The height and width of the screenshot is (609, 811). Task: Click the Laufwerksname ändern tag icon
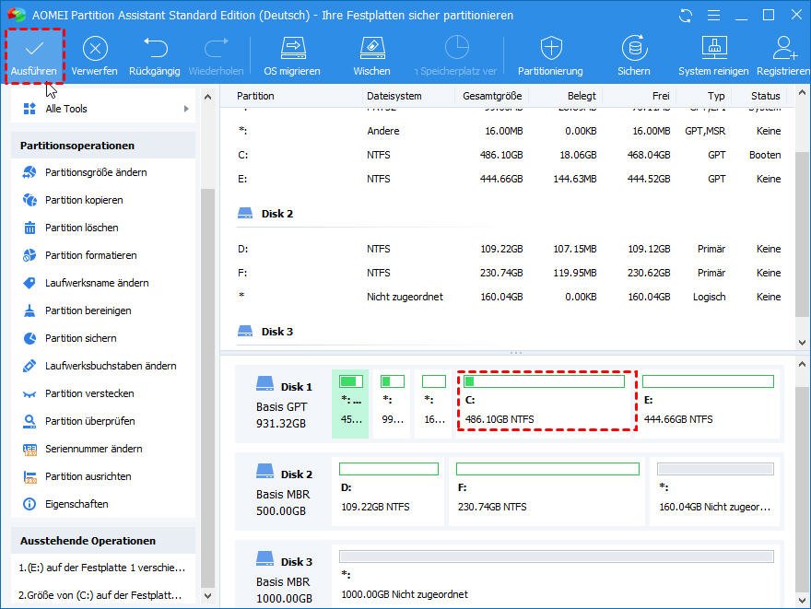(x=30, y=283)
